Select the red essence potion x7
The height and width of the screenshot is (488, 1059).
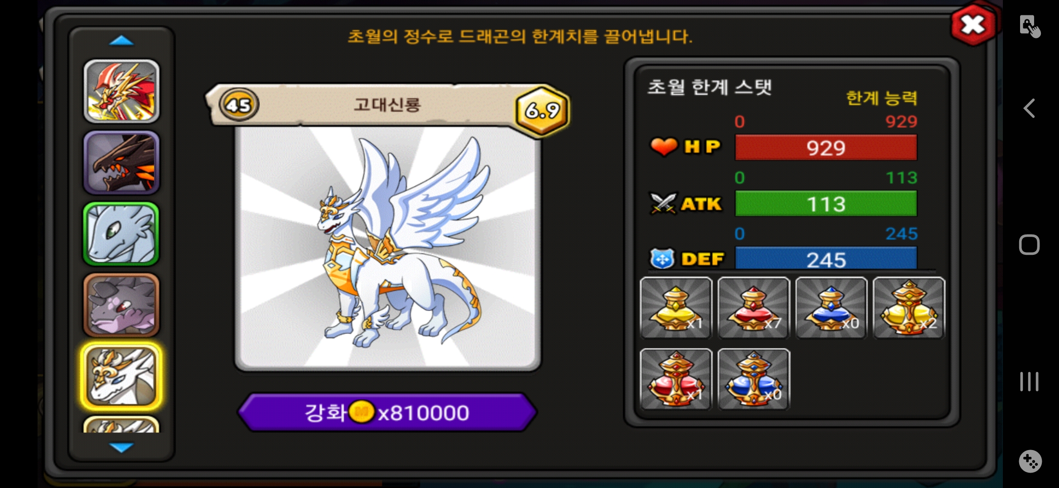click(x=754, y=308)
